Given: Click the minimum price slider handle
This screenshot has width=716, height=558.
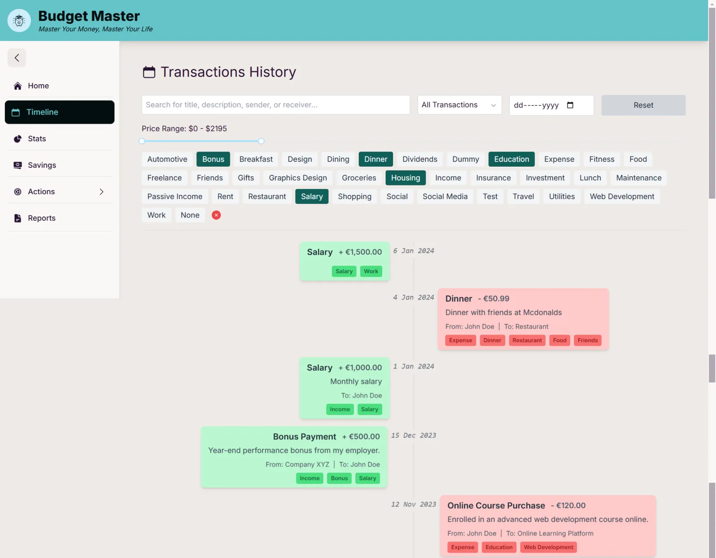Looking at the screenshot, I should [142, 141].
